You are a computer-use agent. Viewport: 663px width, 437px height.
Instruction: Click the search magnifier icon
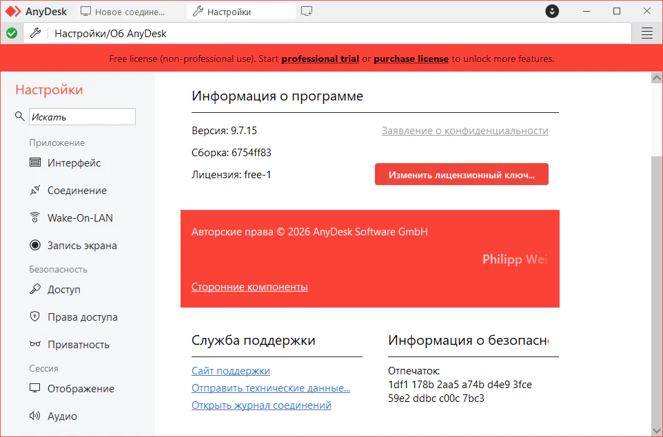pyautogui.click(x=19, y=116)
